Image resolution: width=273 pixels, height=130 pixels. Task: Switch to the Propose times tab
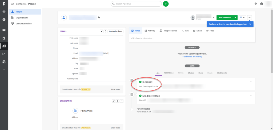(168, 31)
